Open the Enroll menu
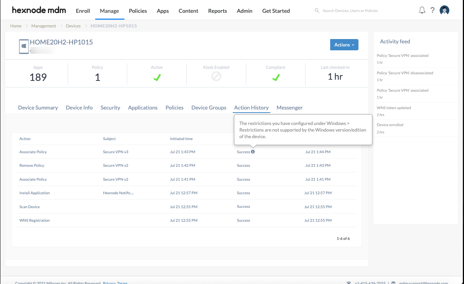Screen dimensions: 464x284 coord(83,11)
